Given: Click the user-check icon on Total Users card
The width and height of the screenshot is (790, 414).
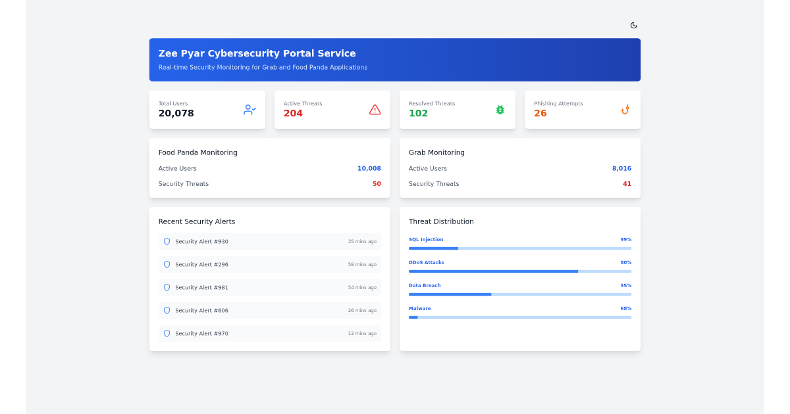Looking at the screenshot, I should coord(250,109).
